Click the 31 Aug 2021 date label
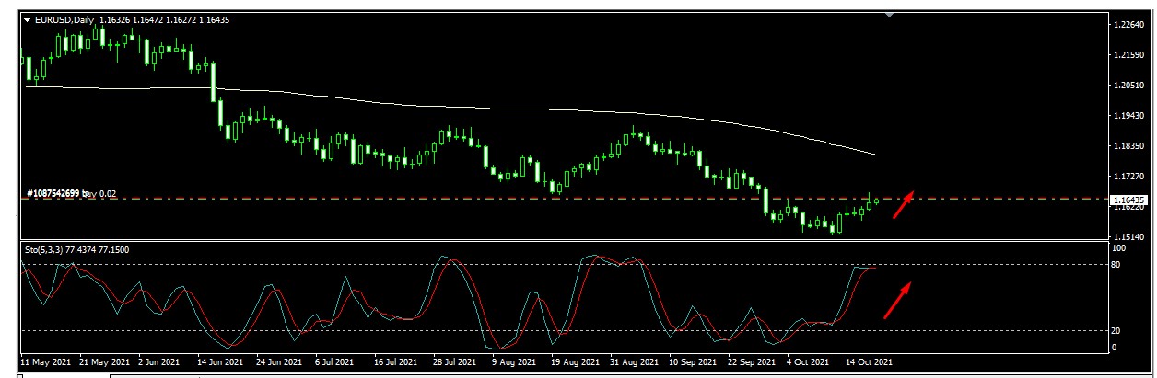The height and width of the screenshot is (378, 1157). click(x=634, y=361)
